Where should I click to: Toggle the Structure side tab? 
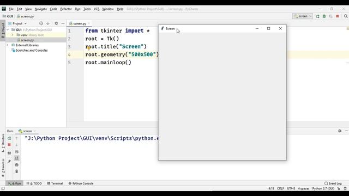point(3,143)
